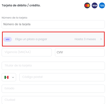Click into the CVV field
This screenshot has width=106, height=104.
(x=80, y=52)
